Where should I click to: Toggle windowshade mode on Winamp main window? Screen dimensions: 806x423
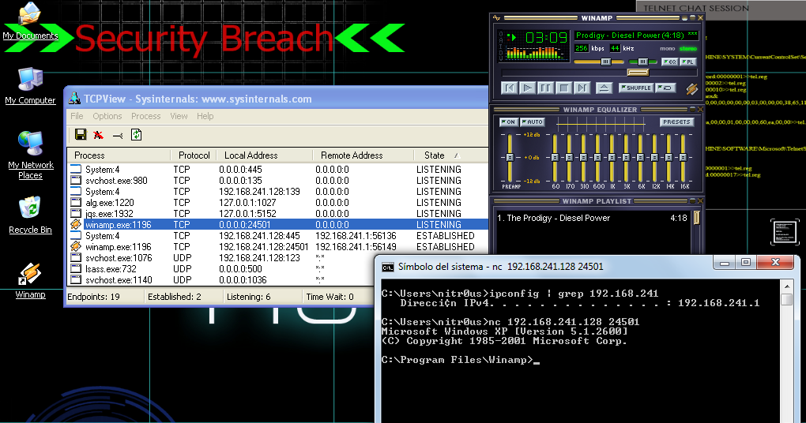pyautogui.click(x=692, y=18)
